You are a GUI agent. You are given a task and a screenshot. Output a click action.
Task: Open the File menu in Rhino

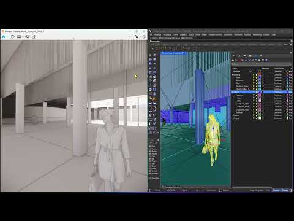pos(151,35)
